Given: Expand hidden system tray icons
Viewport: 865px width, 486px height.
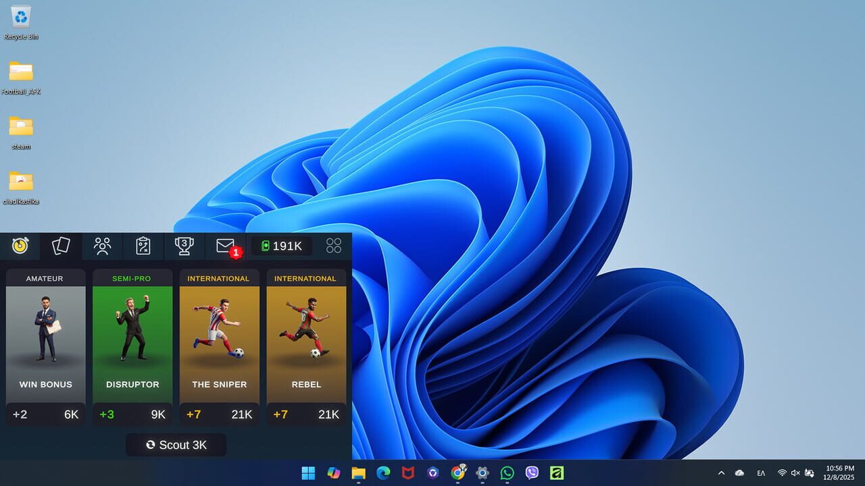Looking at the screenshot, I should 720,473.
